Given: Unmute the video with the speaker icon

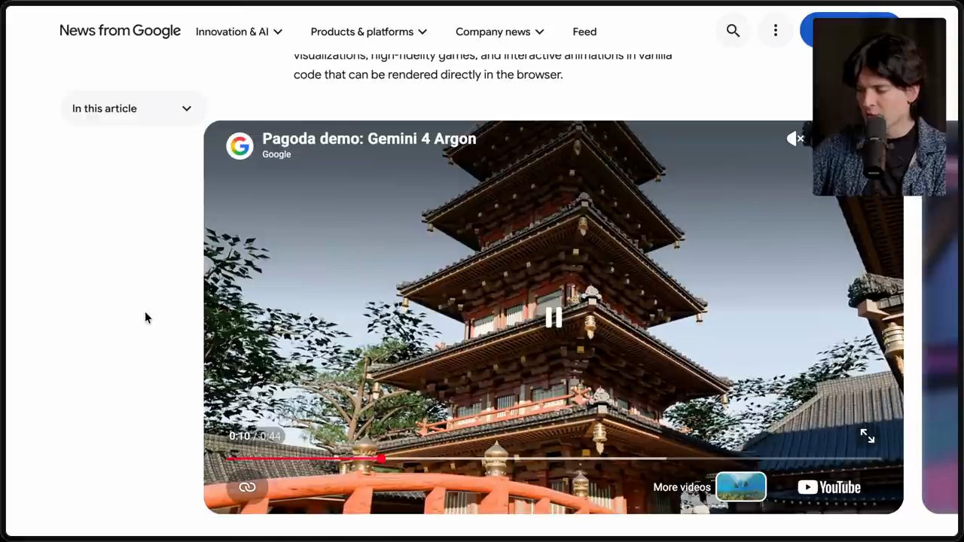Looking at the screenshot, I should [x=795, y=139].
